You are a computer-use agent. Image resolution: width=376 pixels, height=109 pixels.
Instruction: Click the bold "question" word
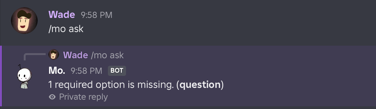tap(200, 84)
